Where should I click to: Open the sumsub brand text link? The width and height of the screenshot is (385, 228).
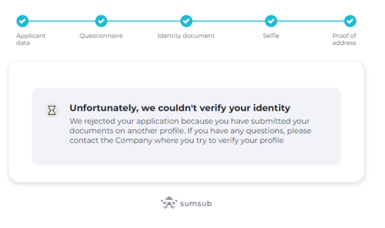tap(196, 204)
